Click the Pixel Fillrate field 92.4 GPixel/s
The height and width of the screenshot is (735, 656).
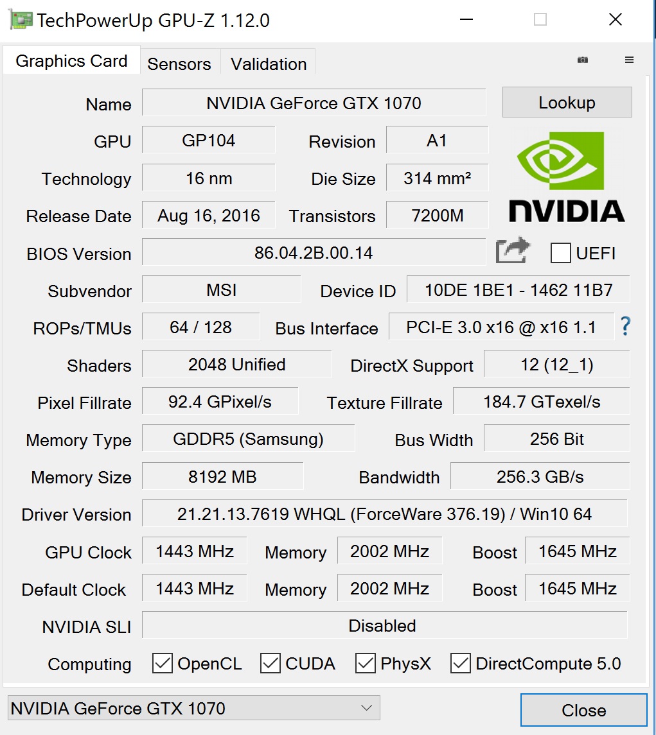click(x=220, y=401)
